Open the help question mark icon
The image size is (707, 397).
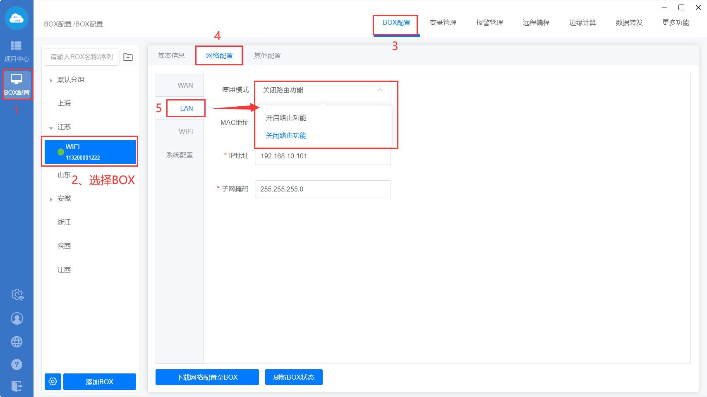click(x=17, y=364)
